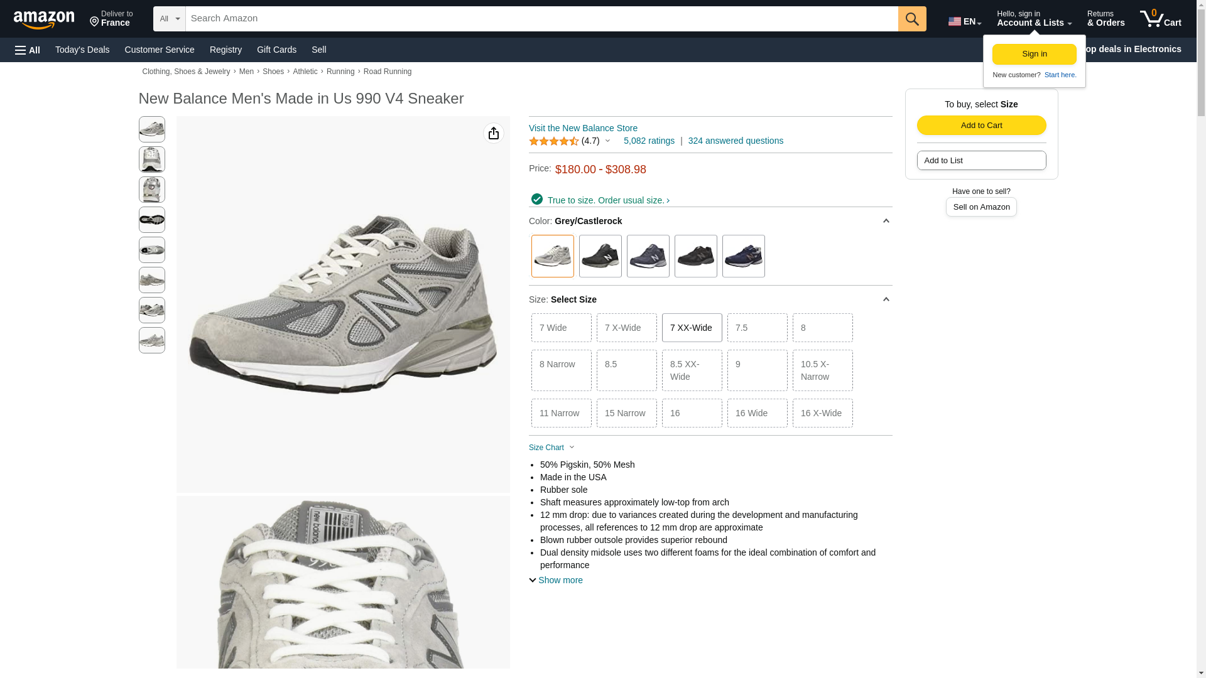Screen dimensions: 1206x678
Task: Visit the New Balance Store link
Action: point(583,128)
